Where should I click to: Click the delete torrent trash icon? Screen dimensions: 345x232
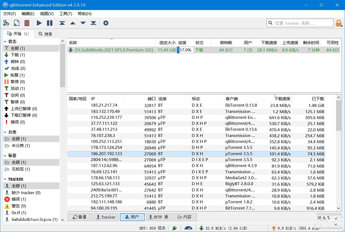tap(27, 23)
